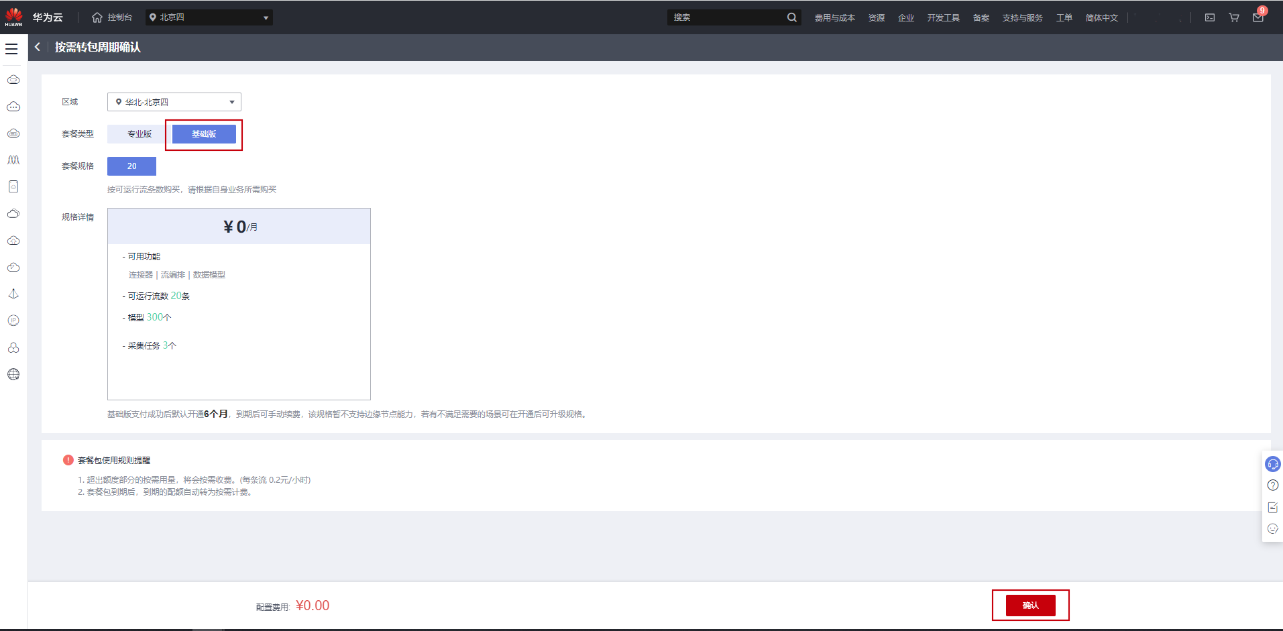Viewport: 1283px width, 631px height.
Task: Go to 控制台 console home
Action: coord(112,17)
